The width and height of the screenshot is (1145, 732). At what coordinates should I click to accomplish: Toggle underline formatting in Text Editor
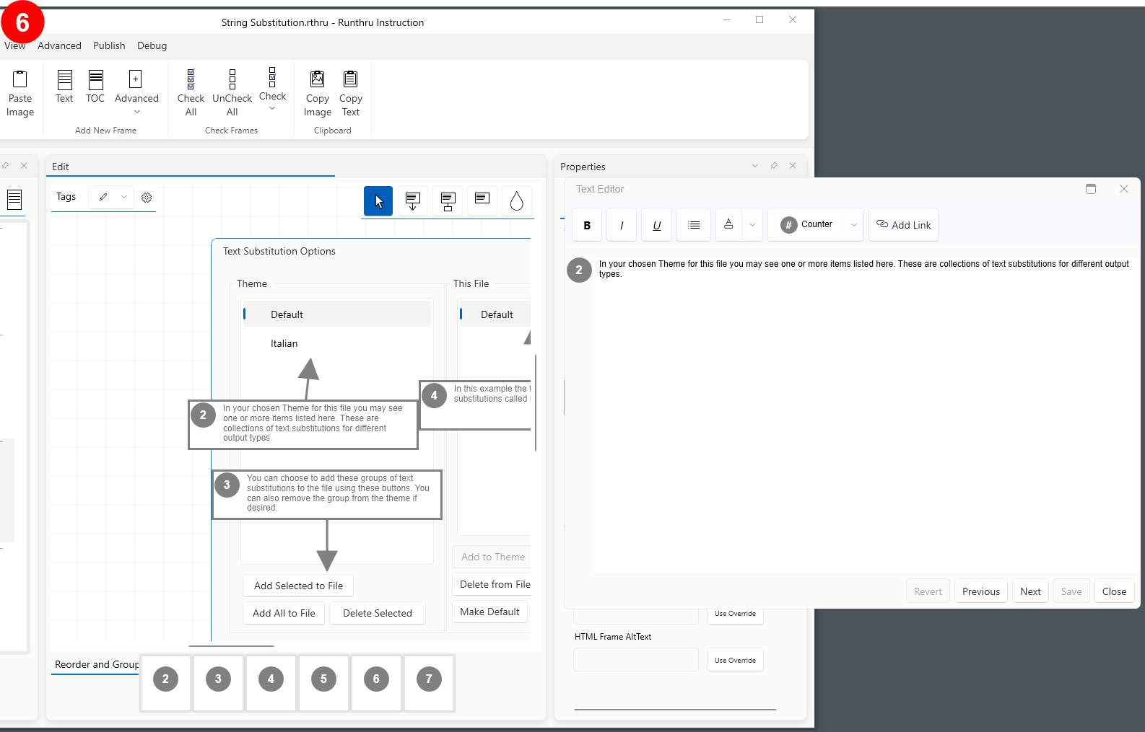[x=656, y=225]
